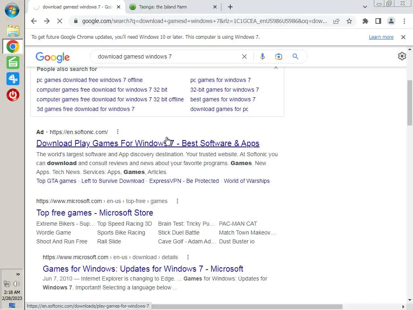This screenshot has height=310, width=413.
Task: Search download games for pc
Action: click(219, 109)
